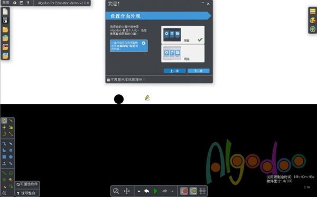Open the folder with sunglasses icon
This screenshot has height=197, width=317.
5,47
